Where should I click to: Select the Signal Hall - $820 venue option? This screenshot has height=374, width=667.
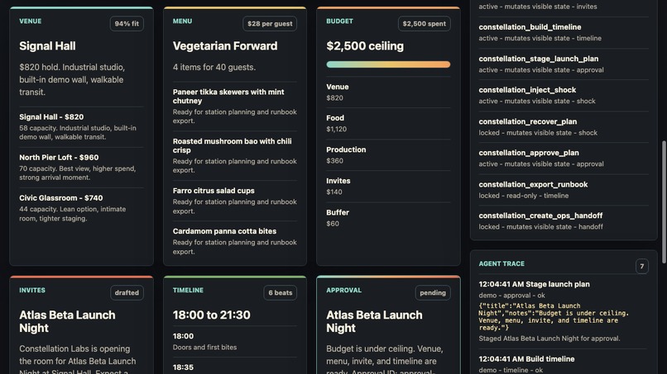point(81,126)
